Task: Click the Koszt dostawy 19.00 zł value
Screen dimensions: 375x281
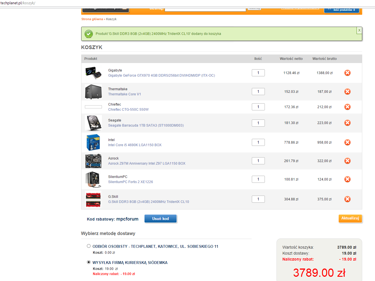Action: coord(349,253)
